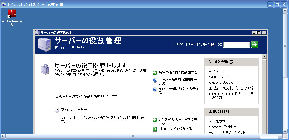Click green arrow beside 共有フォルダを追加する
This screenshot has height=140, width=289.
click(x=155, y=129)
